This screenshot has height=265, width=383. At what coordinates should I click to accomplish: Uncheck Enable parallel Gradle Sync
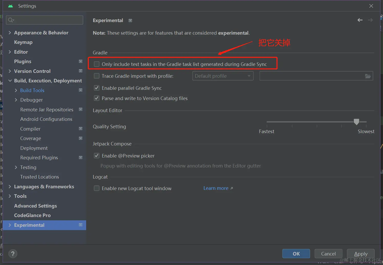(97, 88)
